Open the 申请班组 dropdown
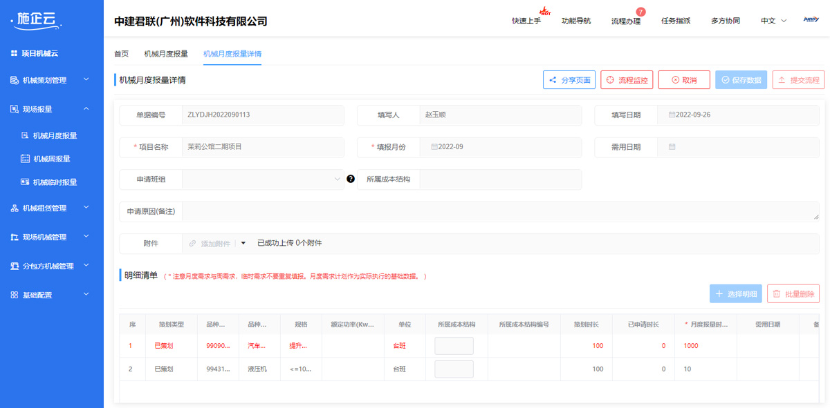Screen dimensions: 830x408 pyautogui.click(x=263, y=179)
